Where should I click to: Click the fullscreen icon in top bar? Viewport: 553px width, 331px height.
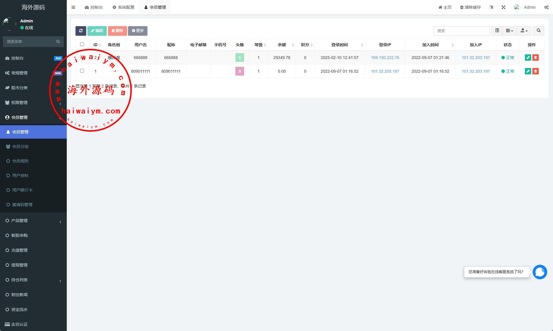pyautogui.click(x=503, y=7)
